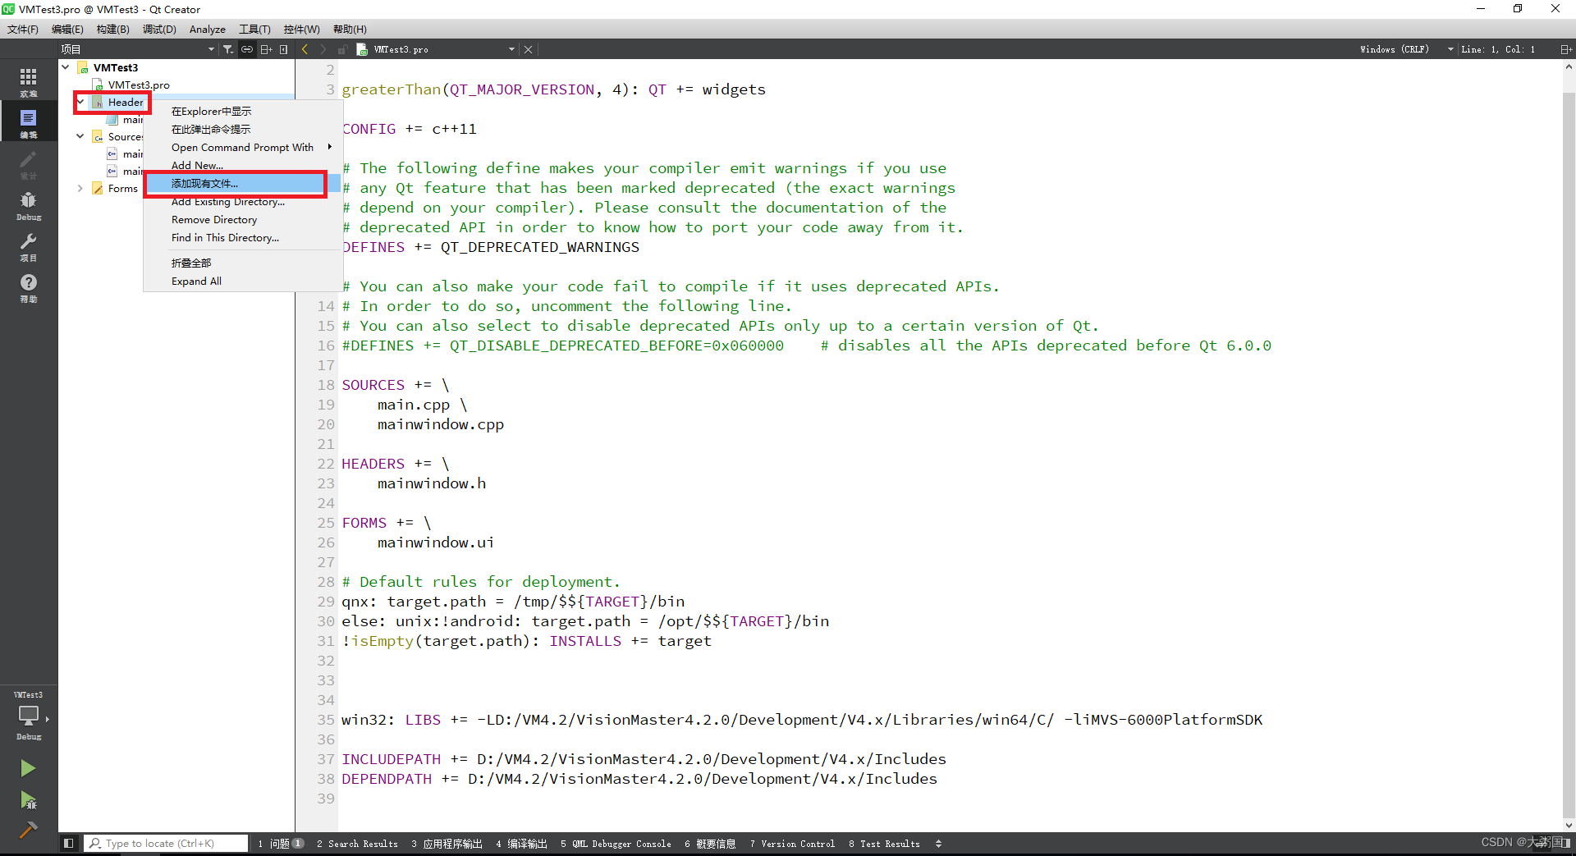
Task: Click the file lock icon
Action: point(343,49)
